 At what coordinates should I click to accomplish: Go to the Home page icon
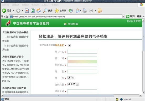point(39,11)
